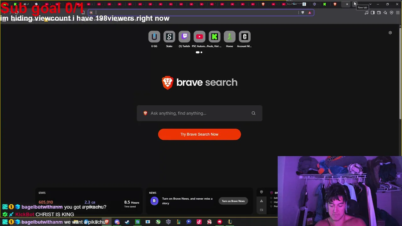
Task: Open Steam from the taskbar
Action: click(127, 222)
